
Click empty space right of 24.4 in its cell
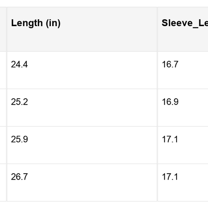92,70
